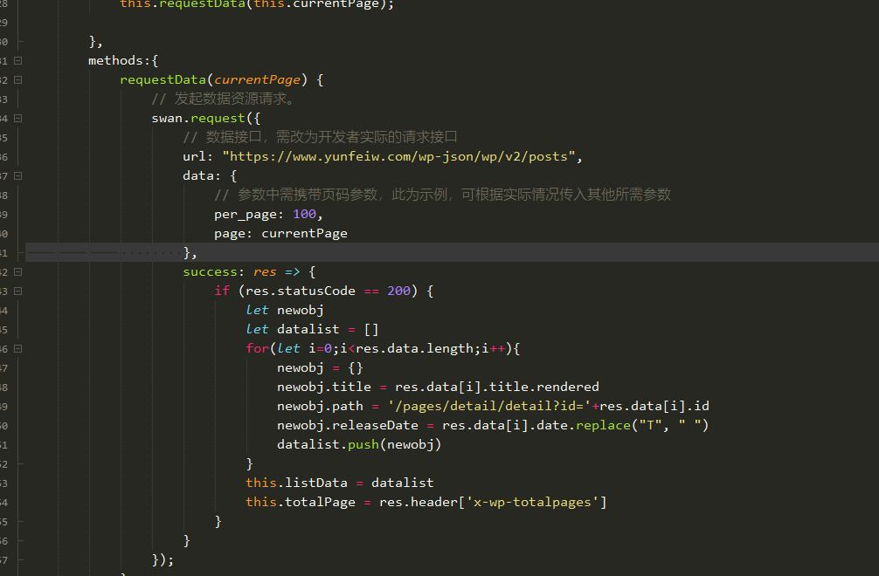The image size is (879, 576).
Task: Click the comment about 参数中需携带页码参数
Action: 443,195
